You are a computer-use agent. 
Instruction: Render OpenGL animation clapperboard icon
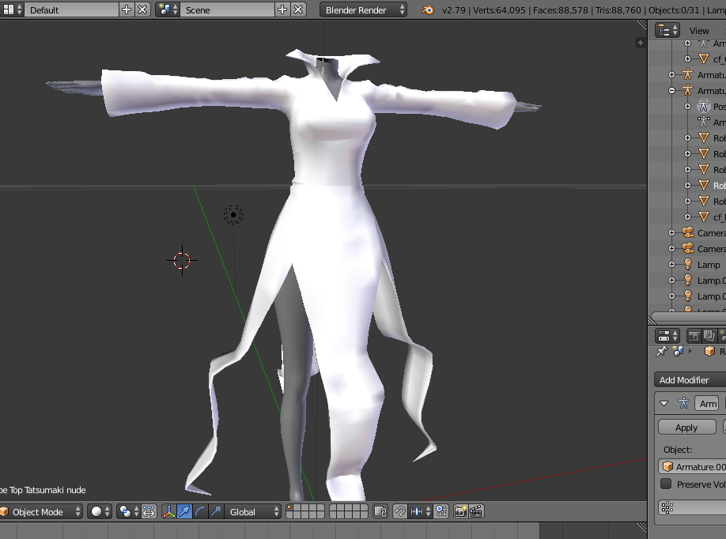point(476,511)
